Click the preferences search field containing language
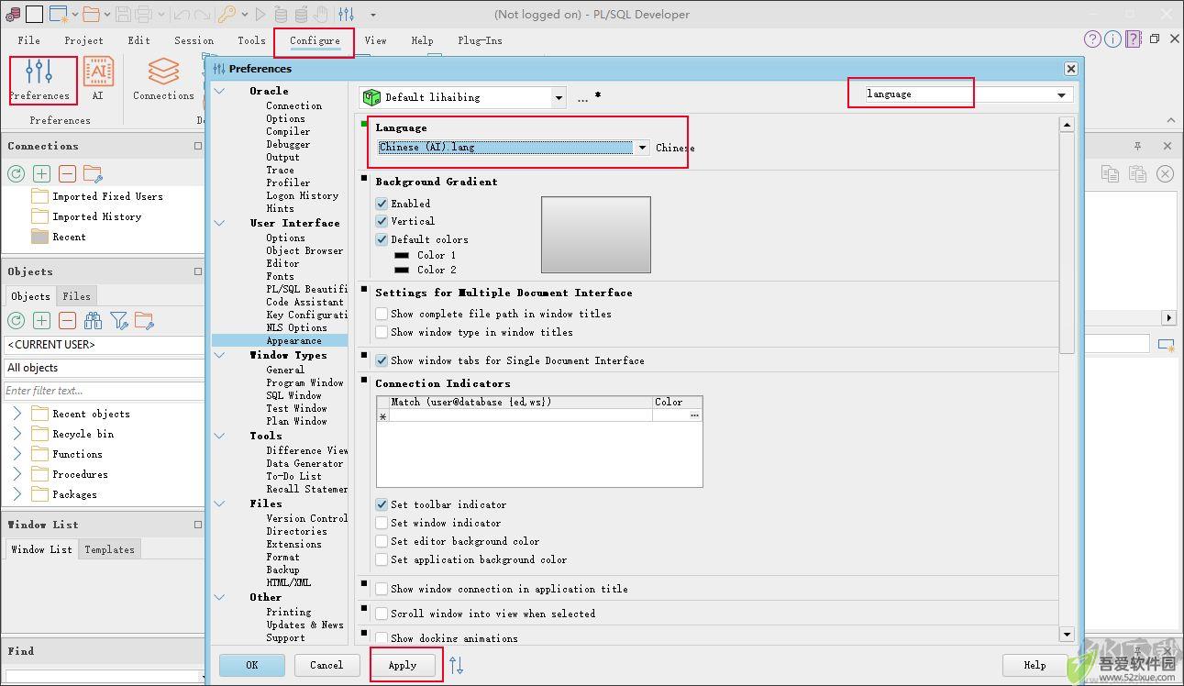The image size is (1184, 686). coord(958,94)
